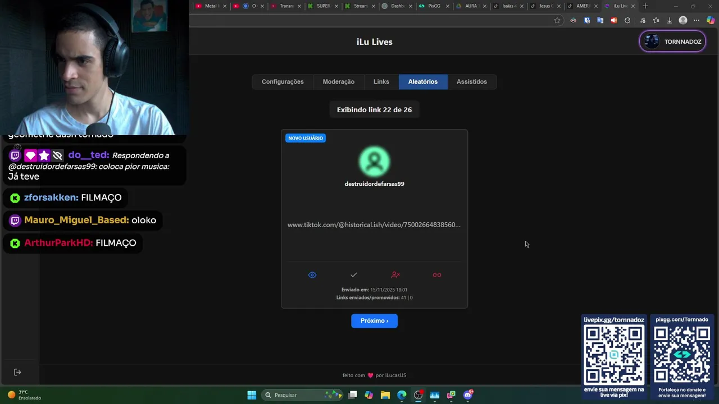
Task: Open browser settings three-dots menu
Action: (x=697, y=20)
